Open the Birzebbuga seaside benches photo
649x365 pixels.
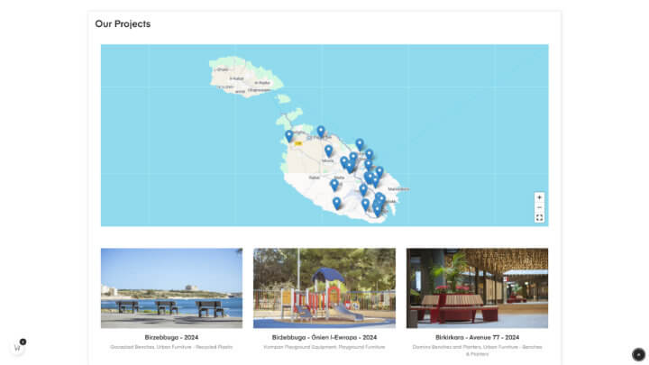point(171,287)
